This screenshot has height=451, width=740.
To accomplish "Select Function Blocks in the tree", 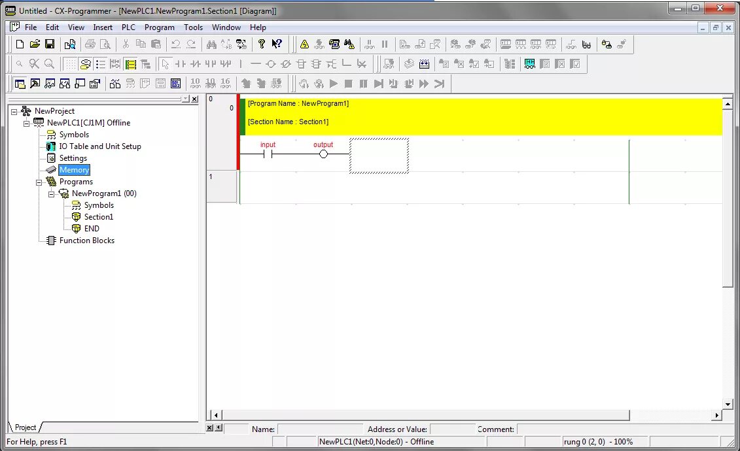I will tap(87, 241).
